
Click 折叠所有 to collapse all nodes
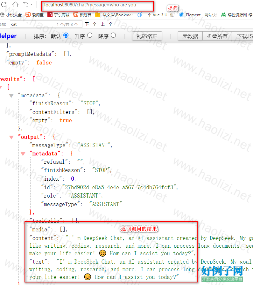pyautogui.click(x=217, y=36)
